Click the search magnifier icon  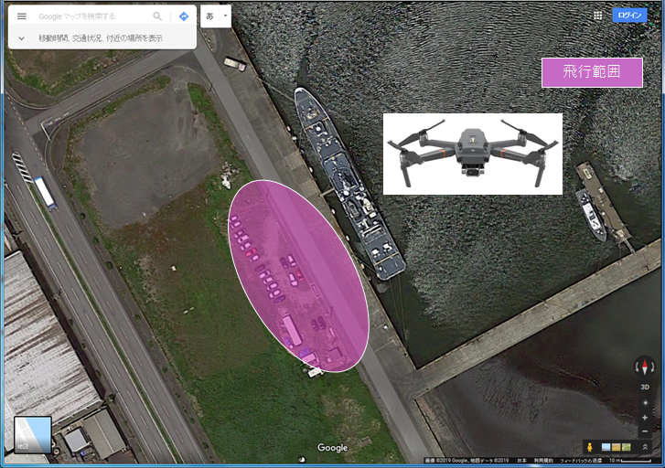point(157,16)
